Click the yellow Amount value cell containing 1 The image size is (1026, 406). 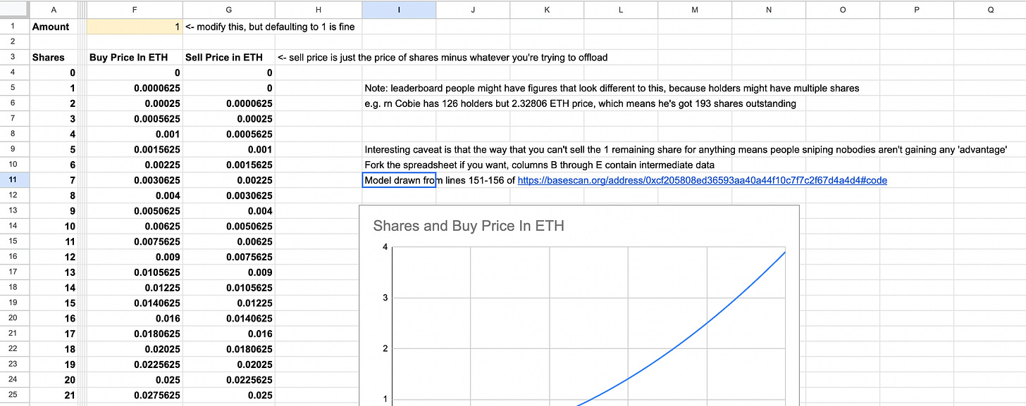(135, 27)
